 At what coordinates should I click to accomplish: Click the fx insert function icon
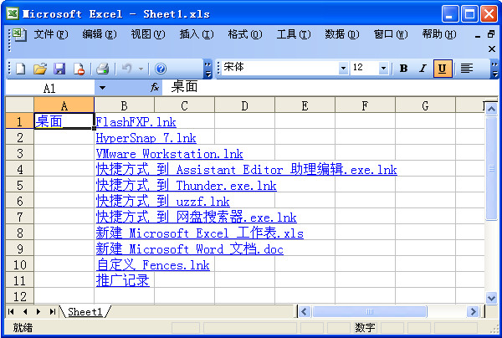(x=155, y=87)
